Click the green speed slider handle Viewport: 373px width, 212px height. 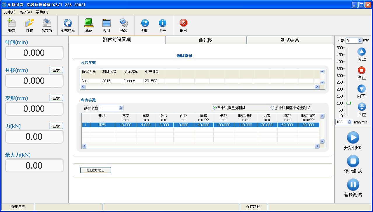pyautogui.click(x=348, y=103)
